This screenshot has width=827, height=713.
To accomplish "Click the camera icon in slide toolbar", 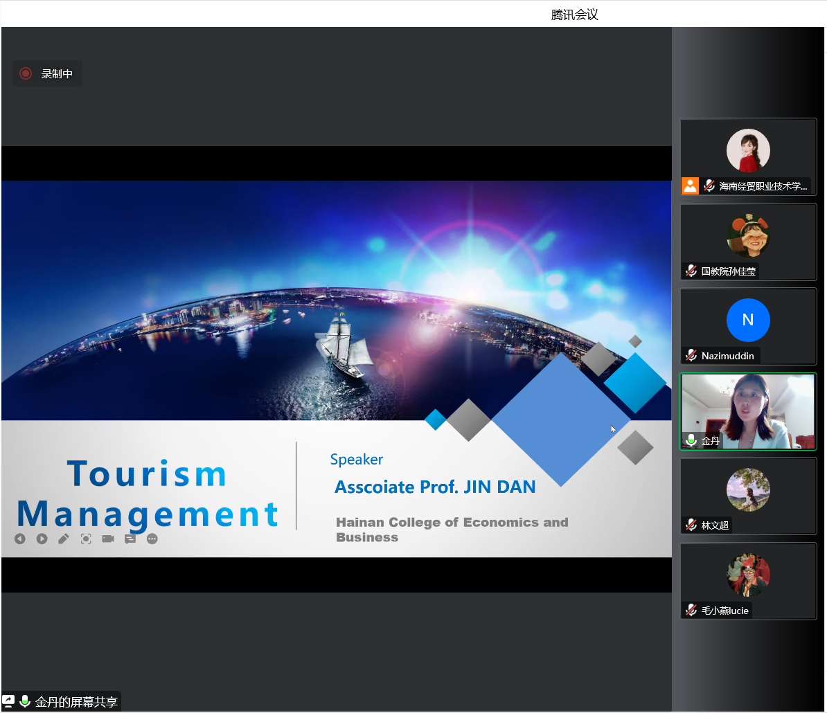I will (108, 539).
